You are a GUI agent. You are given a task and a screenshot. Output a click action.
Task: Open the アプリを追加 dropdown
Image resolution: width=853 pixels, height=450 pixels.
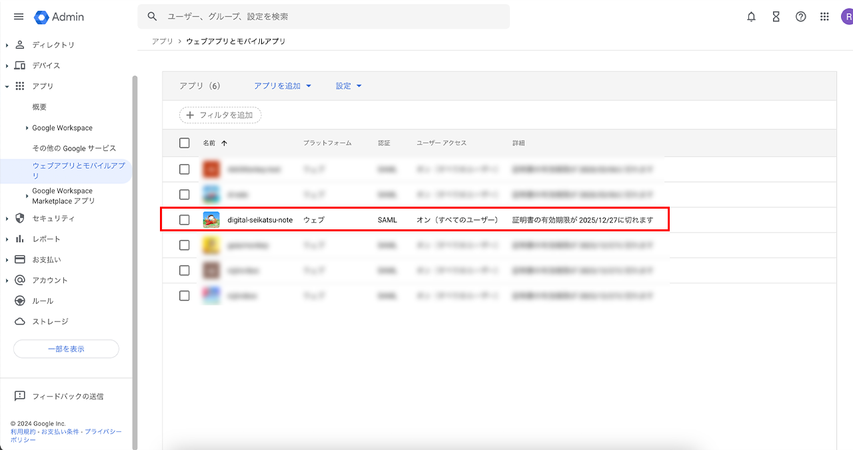tap(283, 86)
